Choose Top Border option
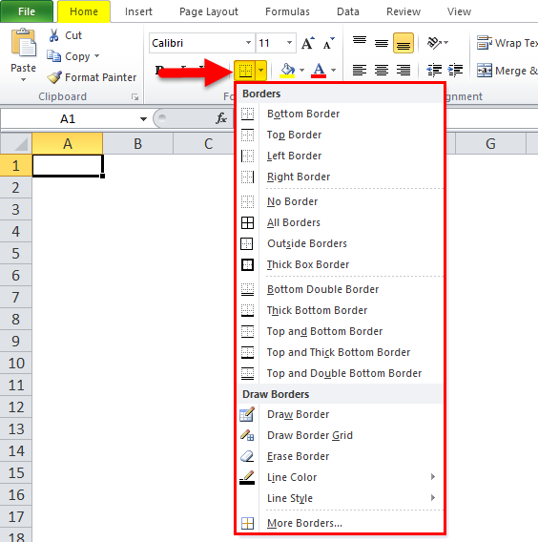 341,135
